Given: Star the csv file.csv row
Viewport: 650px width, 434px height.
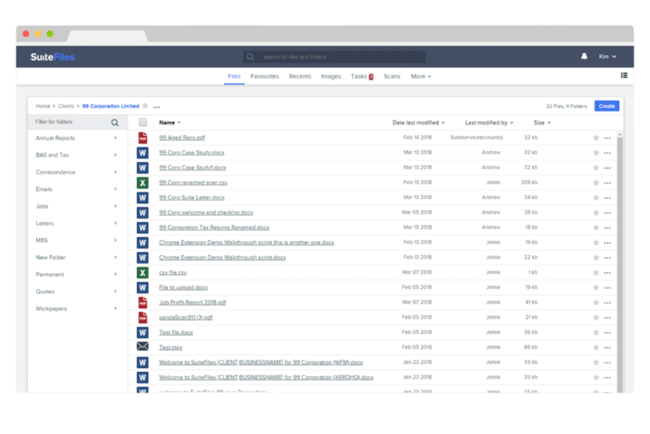Looking at the screenshot, I should coord(596,273).
